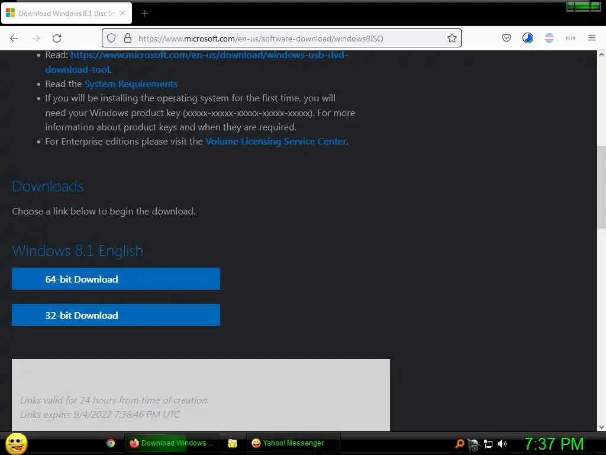Click the safely remove hardware tray icon

(x=473, y=444)
